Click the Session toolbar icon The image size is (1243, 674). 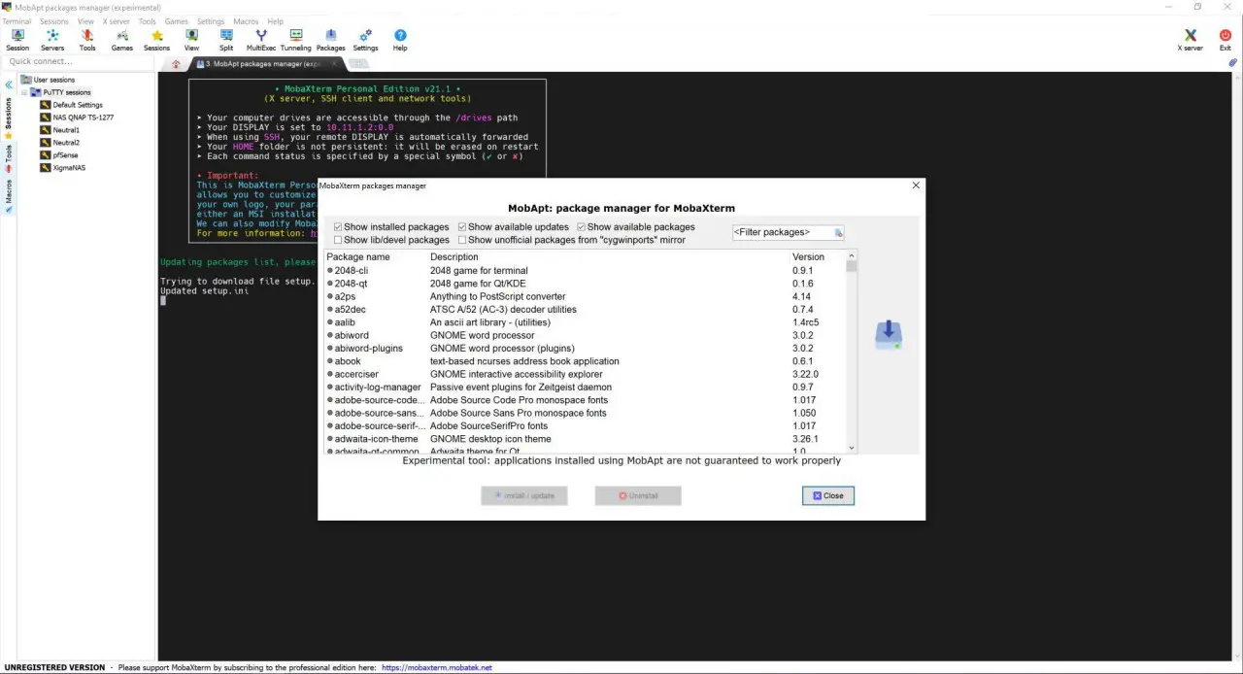click(x=17, y=39)
